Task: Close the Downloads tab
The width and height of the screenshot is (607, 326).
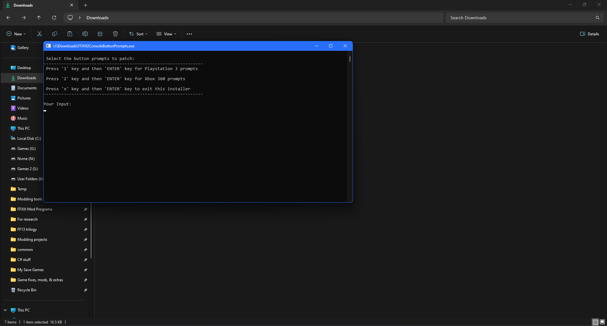Action: (72, 5)
